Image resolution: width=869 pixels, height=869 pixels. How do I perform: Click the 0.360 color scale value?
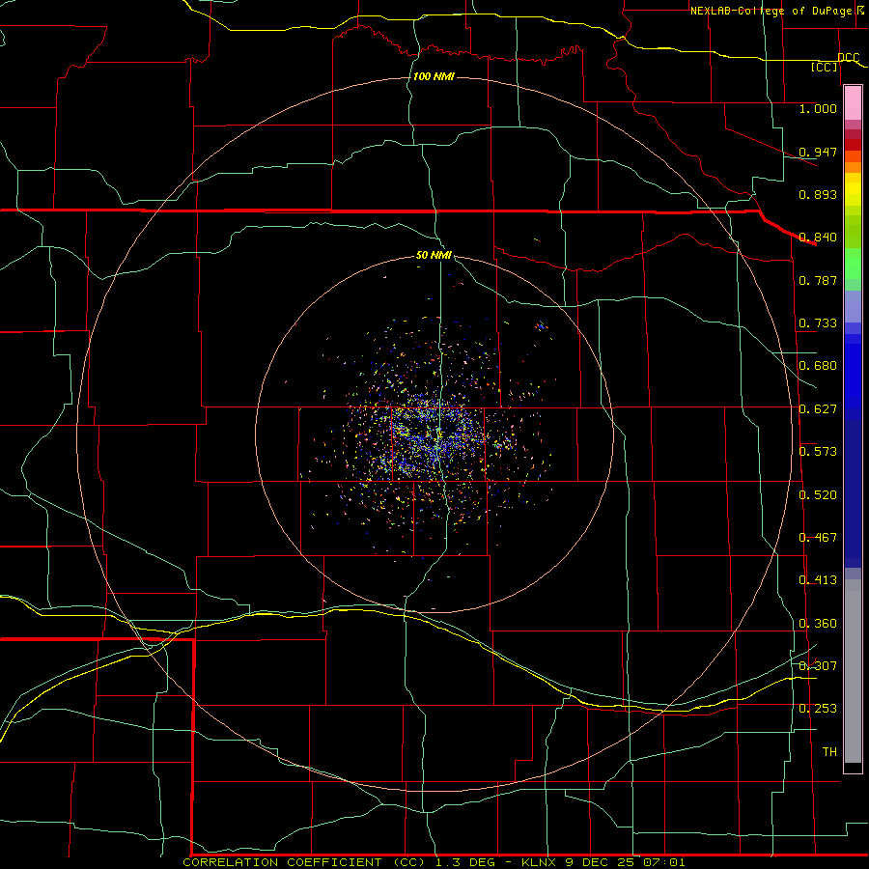pos(818,624)
